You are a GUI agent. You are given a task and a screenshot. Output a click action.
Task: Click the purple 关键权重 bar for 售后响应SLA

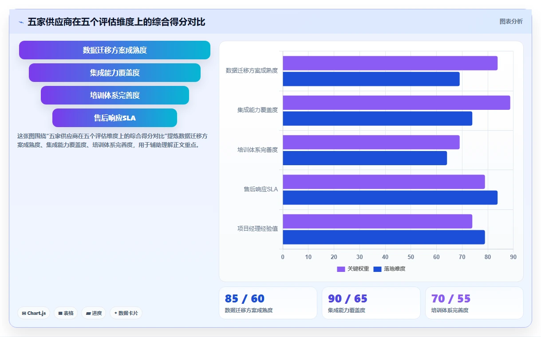pos(383,182)
